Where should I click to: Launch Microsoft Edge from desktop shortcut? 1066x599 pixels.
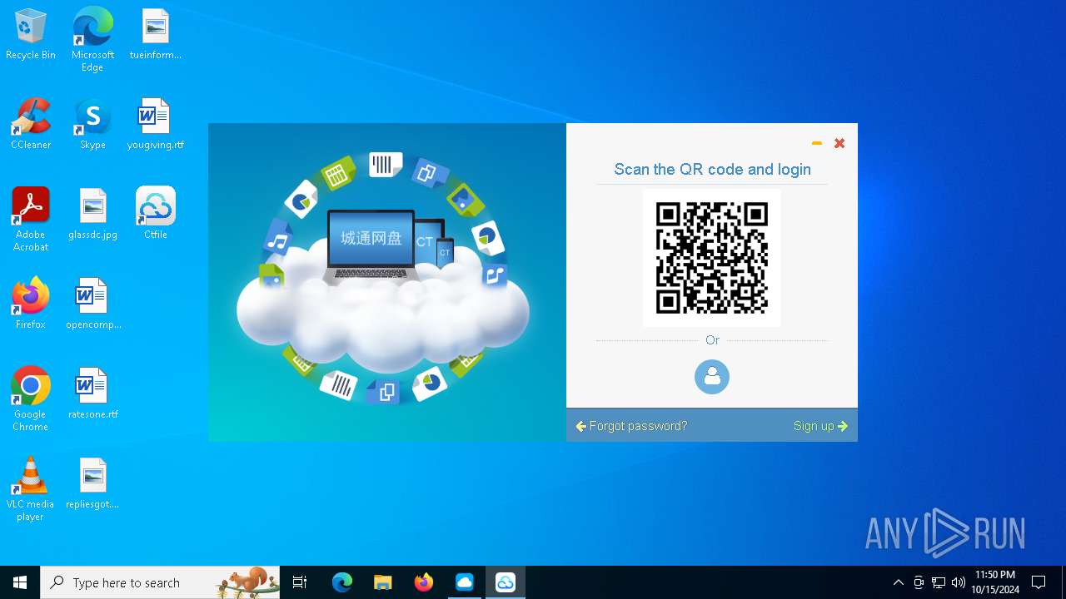click(92, 40)
